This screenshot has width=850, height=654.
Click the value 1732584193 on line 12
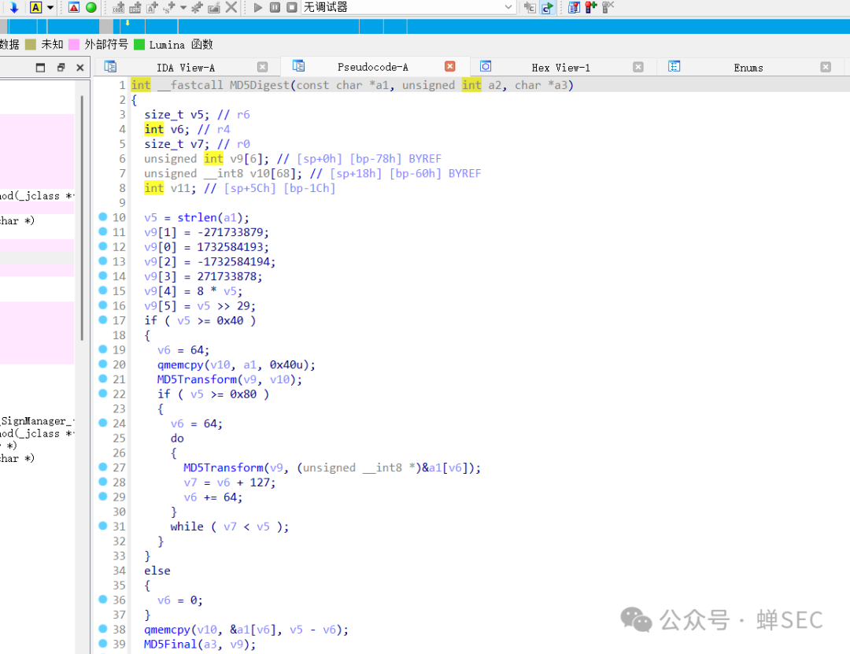click(x=229, y=247)
